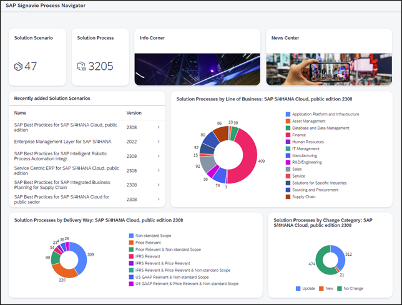Toggle Database and Data Management legend swatch
Viewport: 402px width, 305px height.
pyautogui.click(x=288, y=128)
